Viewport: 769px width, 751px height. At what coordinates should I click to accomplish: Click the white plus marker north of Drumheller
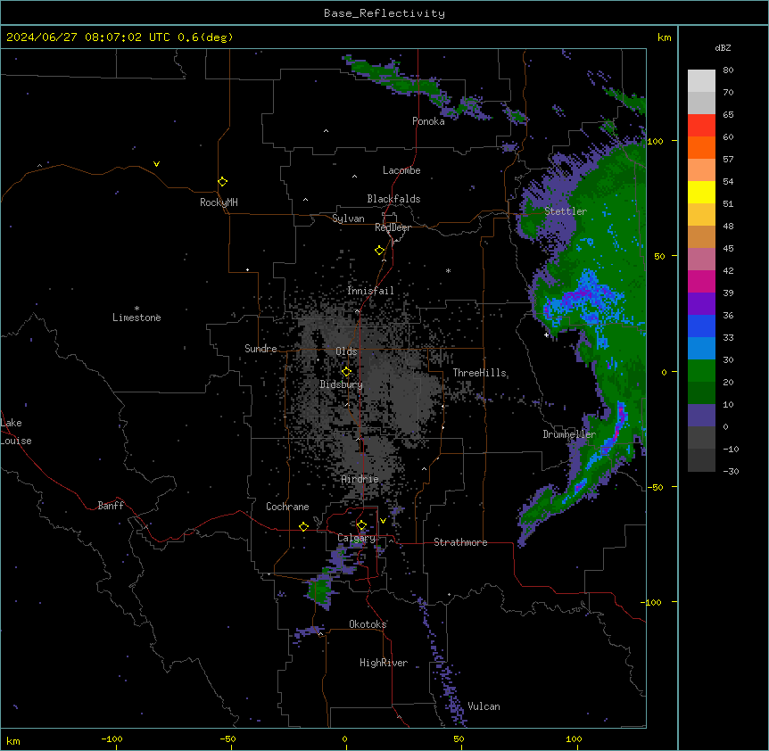(x=546, y=334)
